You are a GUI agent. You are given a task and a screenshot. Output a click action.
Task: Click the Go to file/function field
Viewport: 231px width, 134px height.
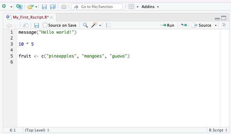pos(97,7)
